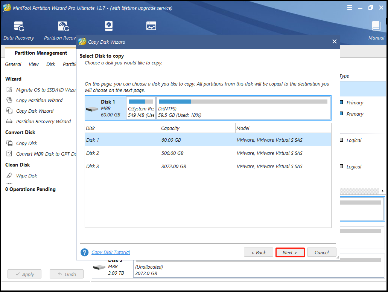Open the General menu

13,64
